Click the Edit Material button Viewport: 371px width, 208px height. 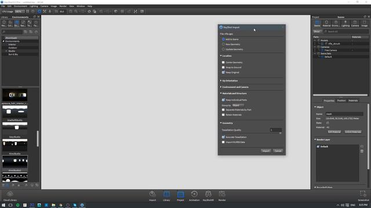coord(334,132)
